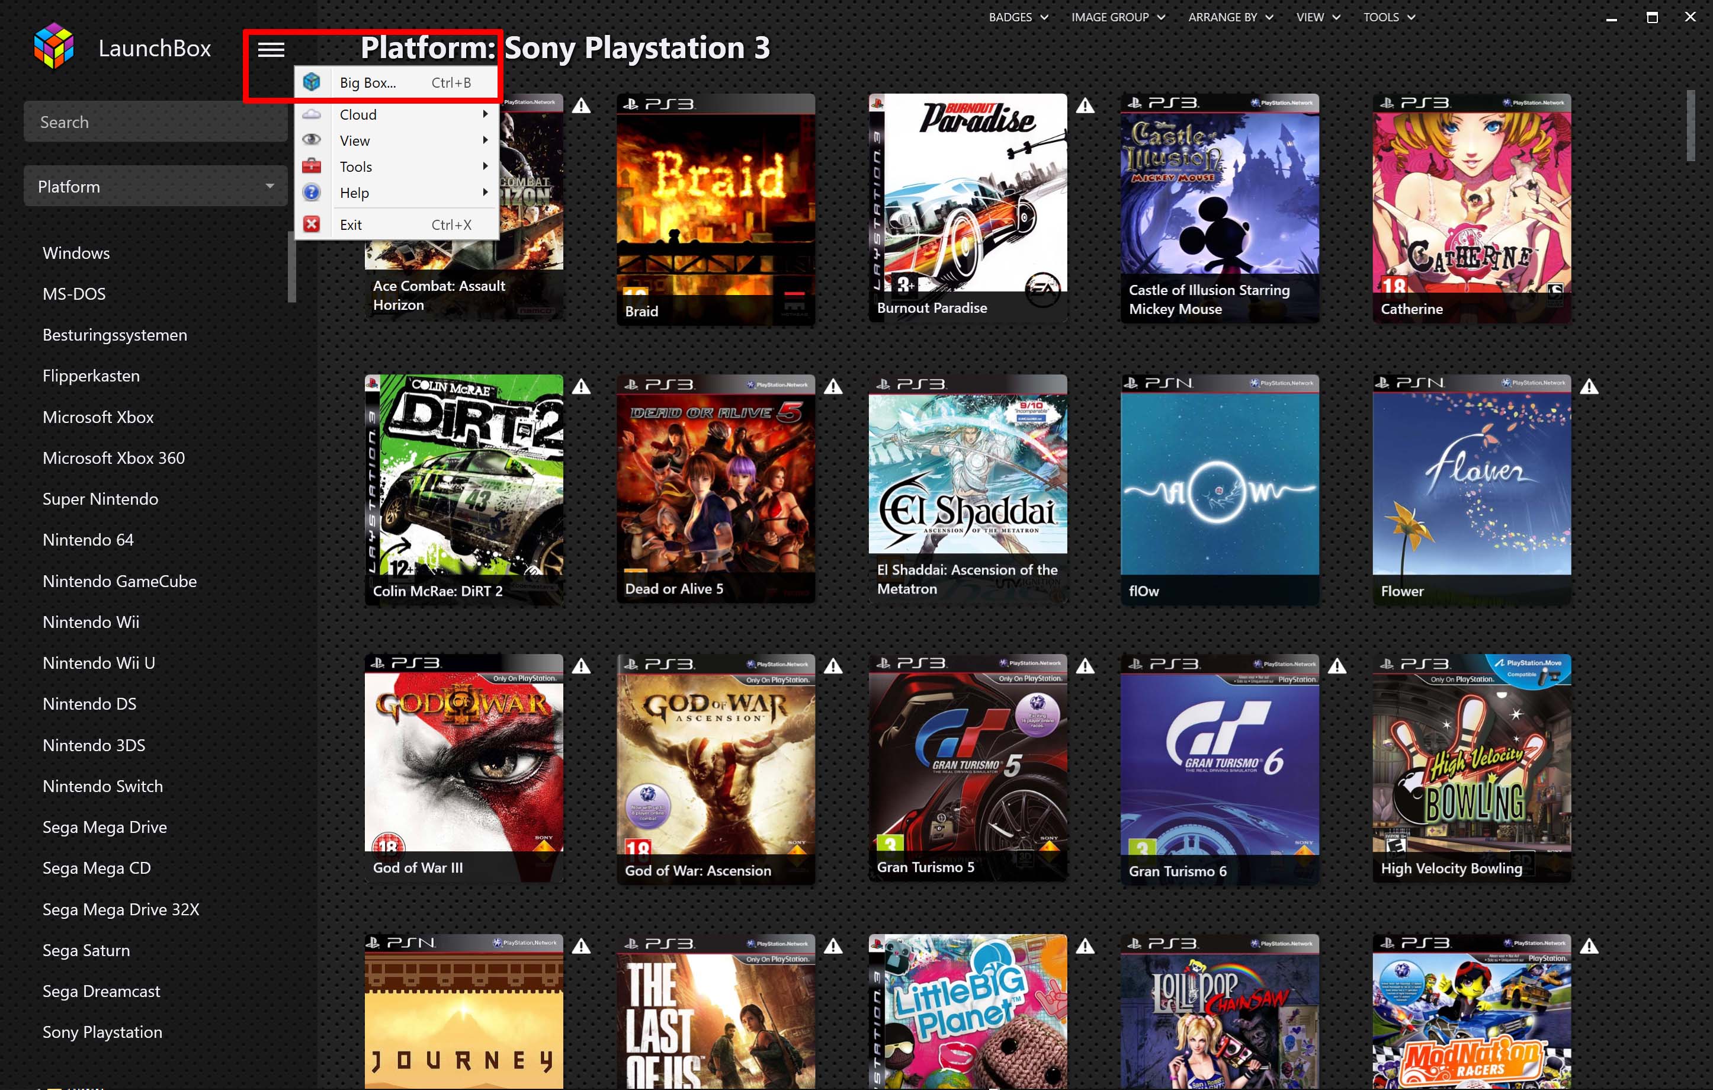Image resolution: width=1713 pixels, height=1090 pixels.
Task: Select the Braid game cover
Action: [716, 209]
